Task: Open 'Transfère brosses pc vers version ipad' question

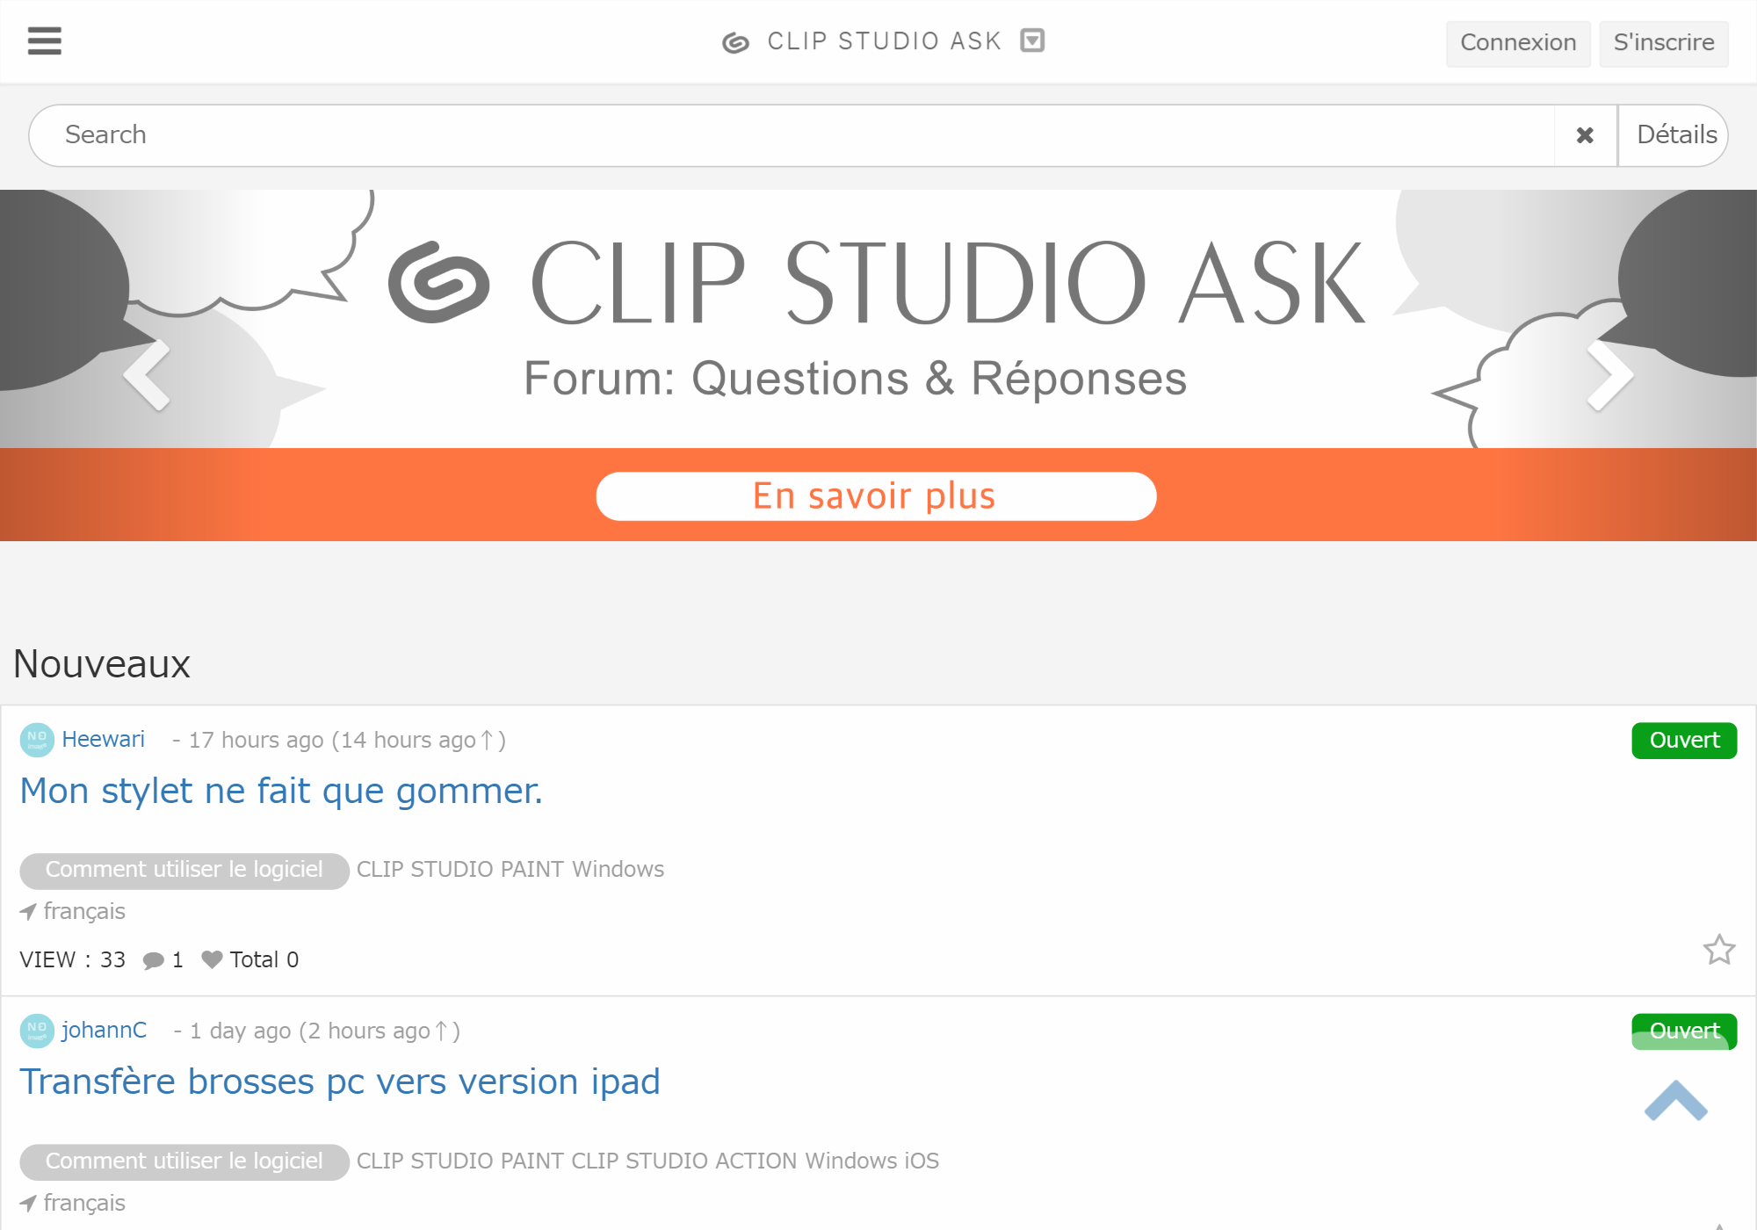Action: [339, 1082]
